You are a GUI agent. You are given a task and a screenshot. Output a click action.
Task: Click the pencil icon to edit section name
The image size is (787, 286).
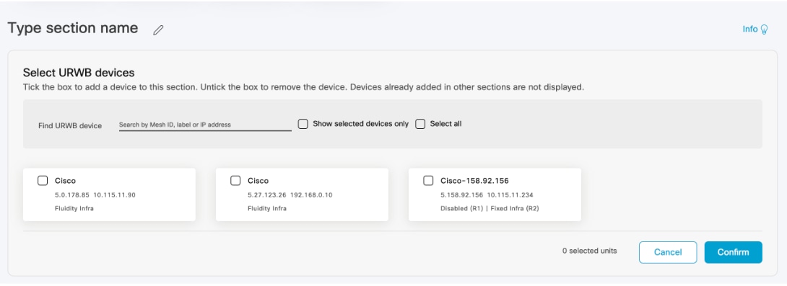point(158,30)
